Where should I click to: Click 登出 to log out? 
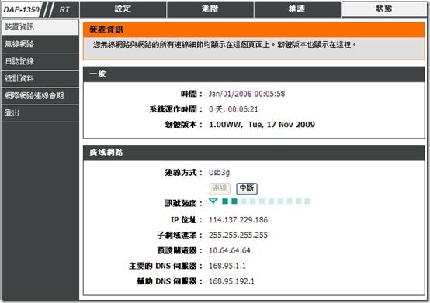tap(40, 113)
